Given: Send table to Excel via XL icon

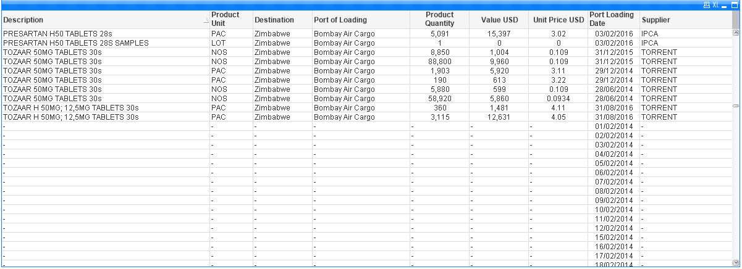Looking at the screenshot, I should pyautogui.click(x=716, y=5).
